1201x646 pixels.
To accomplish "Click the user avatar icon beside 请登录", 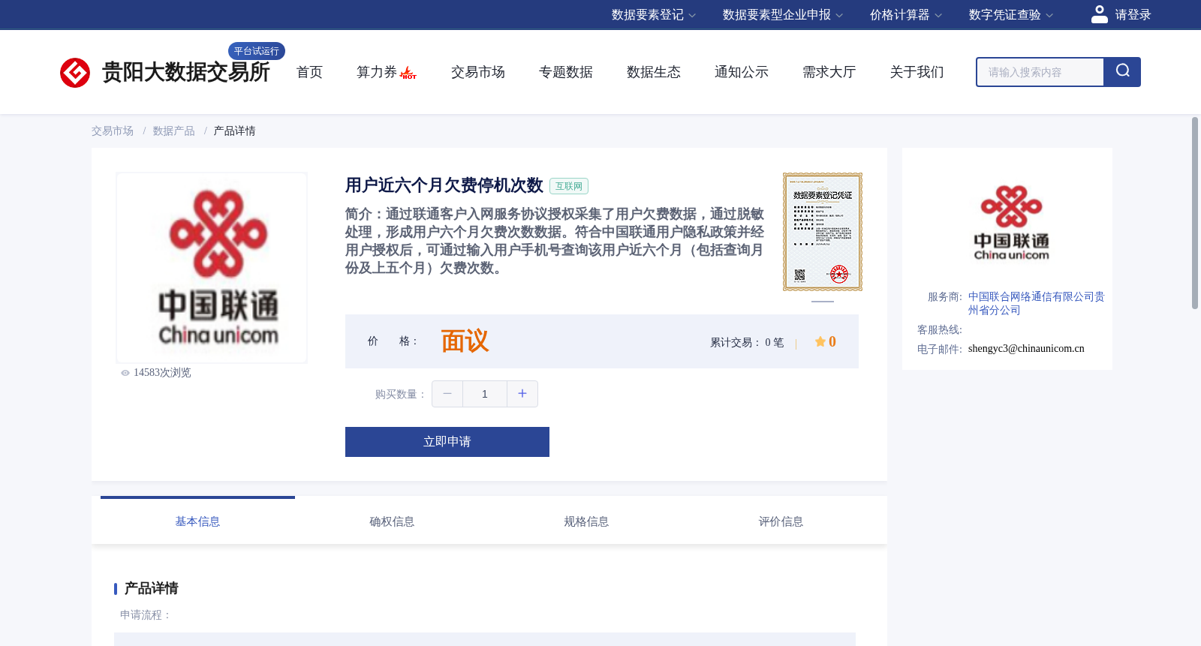I will [1099, 14].
